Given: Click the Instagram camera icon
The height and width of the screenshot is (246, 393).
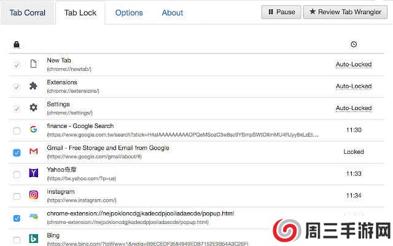Looking at the screenshot, I should [x=34, y=196].
